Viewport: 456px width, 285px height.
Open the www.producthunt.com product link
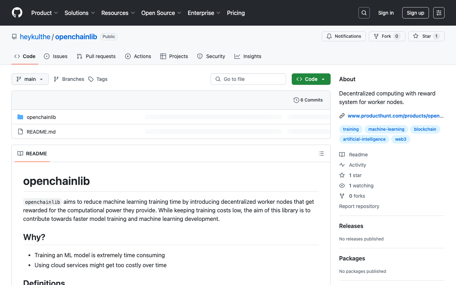pos(395,116)
